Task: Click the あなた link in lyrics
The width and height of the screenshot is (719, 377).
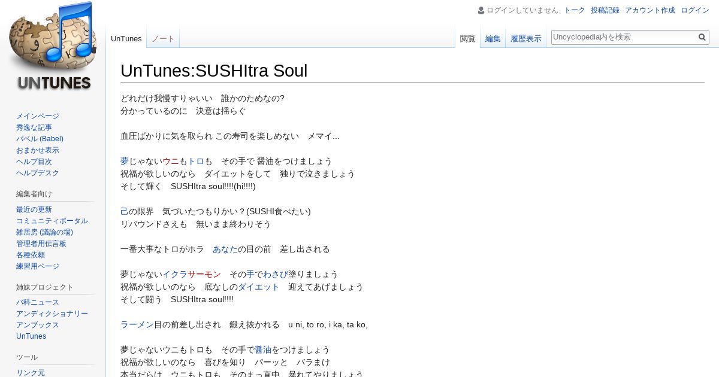Action: [225, 250]
